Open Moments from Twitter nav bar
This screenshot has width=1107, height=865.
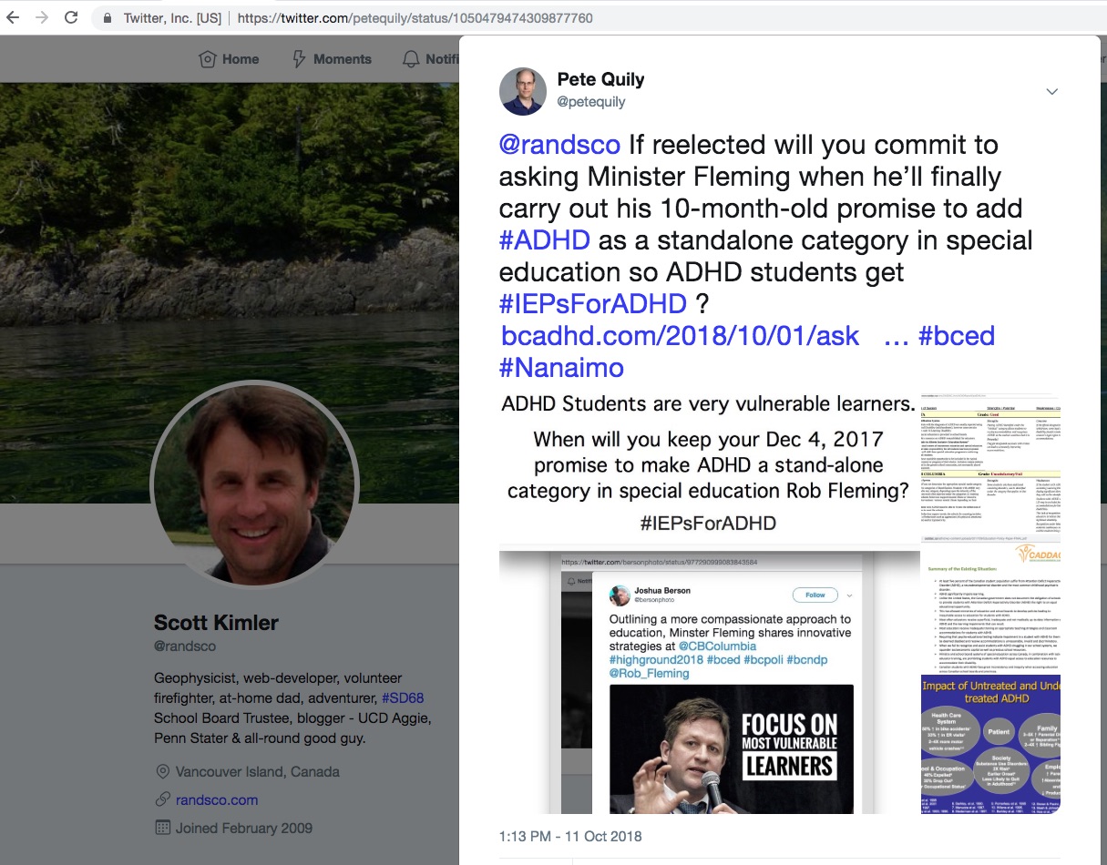(x=331, y=59)
